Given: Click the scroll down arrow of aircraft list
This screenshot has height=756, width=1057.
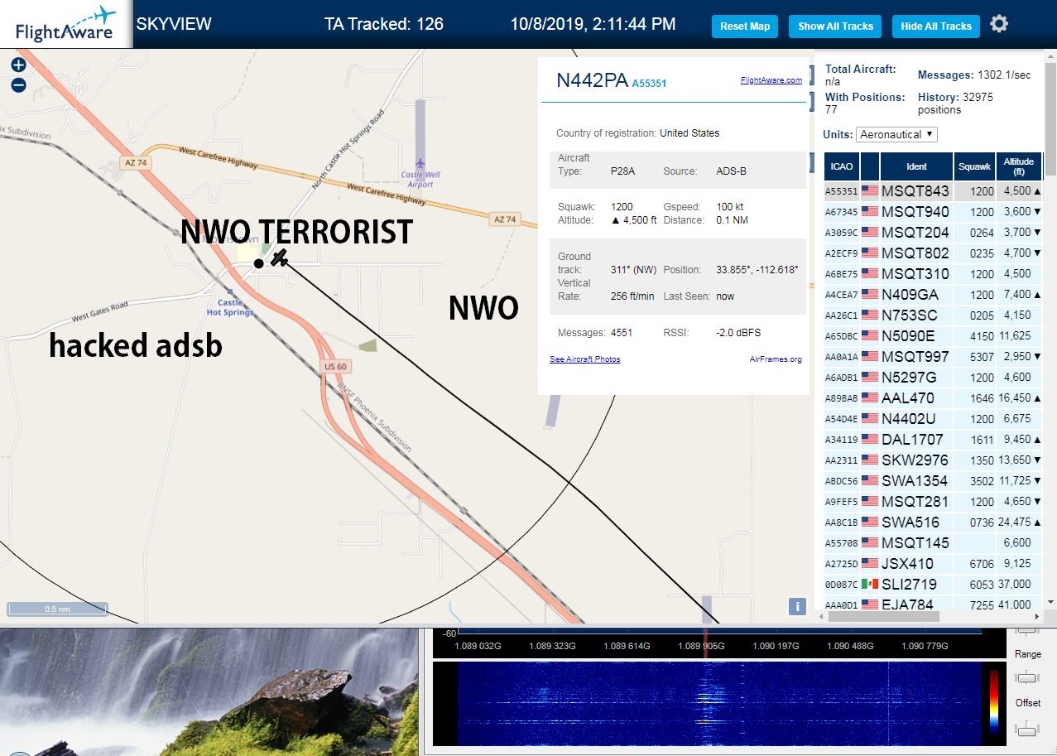Looking at the screenshot, I should [1050, 602].
